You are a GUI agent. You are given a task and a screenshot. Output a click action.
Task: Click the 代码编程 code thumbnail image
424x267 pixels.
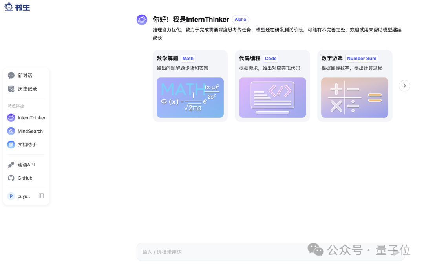tap(272, 97)
